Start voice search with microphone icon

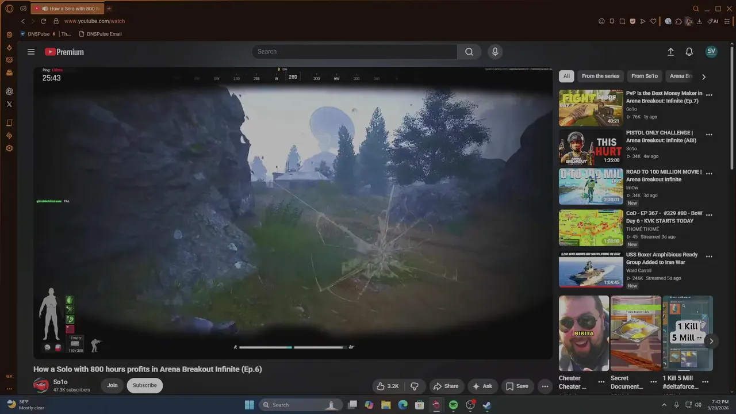click(495, 52)
